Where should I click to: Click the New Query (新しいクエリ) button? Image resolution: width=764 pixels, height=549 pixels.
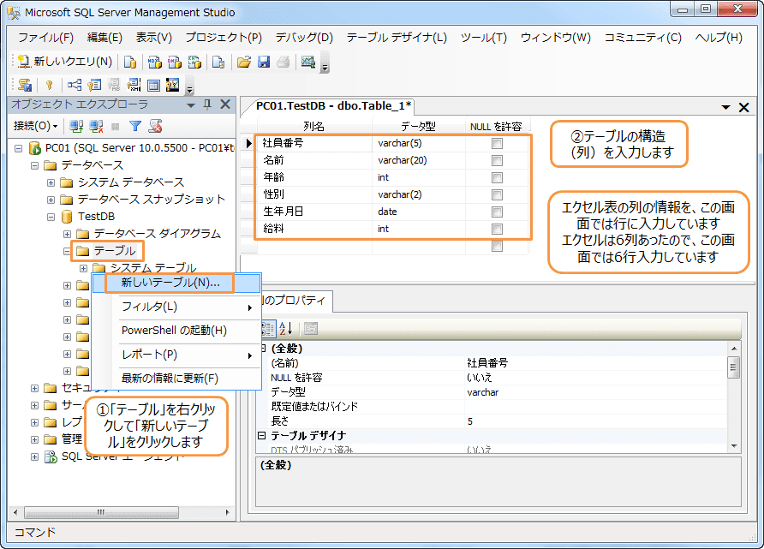(65, 62)
